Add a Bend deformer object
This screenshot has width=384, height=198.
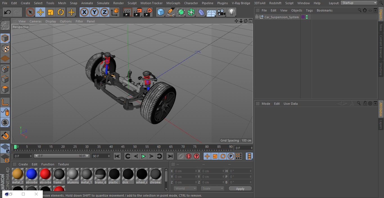[201, 12]
